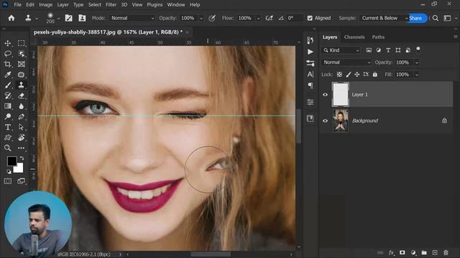Select the Gradient tool

[8, 106]
